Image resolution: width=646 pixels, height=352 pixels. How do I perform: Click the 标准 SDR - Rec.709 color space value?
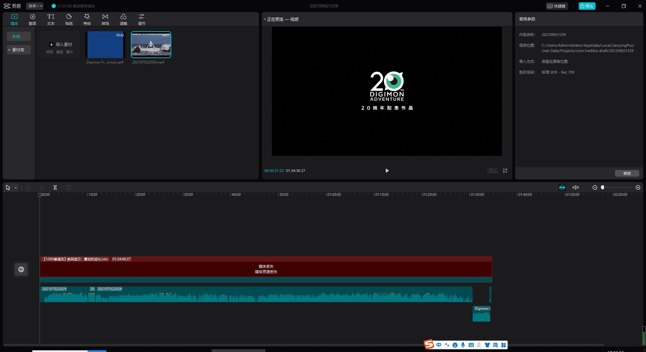point(558,72)
